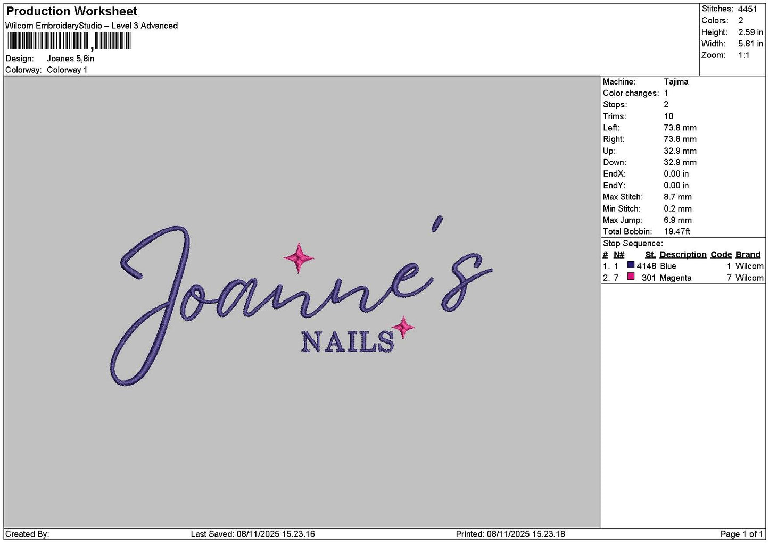Image resolution: width=769 pixels, height=543 pixels.
Task: Click the Trims value '10'
Action: (x=668, y=116)
